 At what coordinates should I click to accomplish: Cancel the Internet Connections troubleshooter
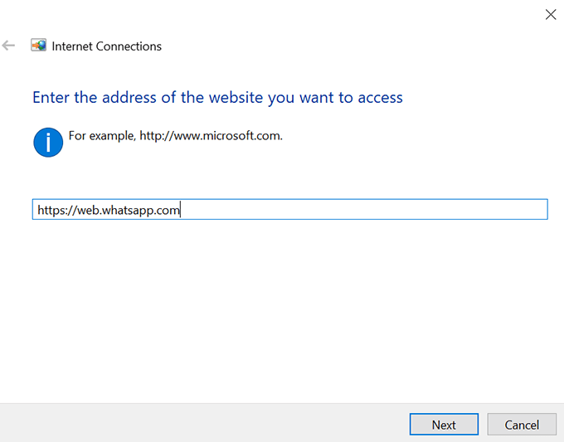522,425
